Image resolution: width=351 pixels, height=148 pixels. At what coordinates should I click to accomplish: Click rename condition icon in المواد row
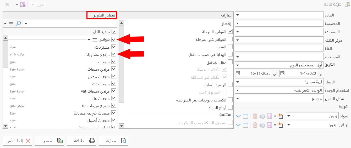tap(262, 116)
